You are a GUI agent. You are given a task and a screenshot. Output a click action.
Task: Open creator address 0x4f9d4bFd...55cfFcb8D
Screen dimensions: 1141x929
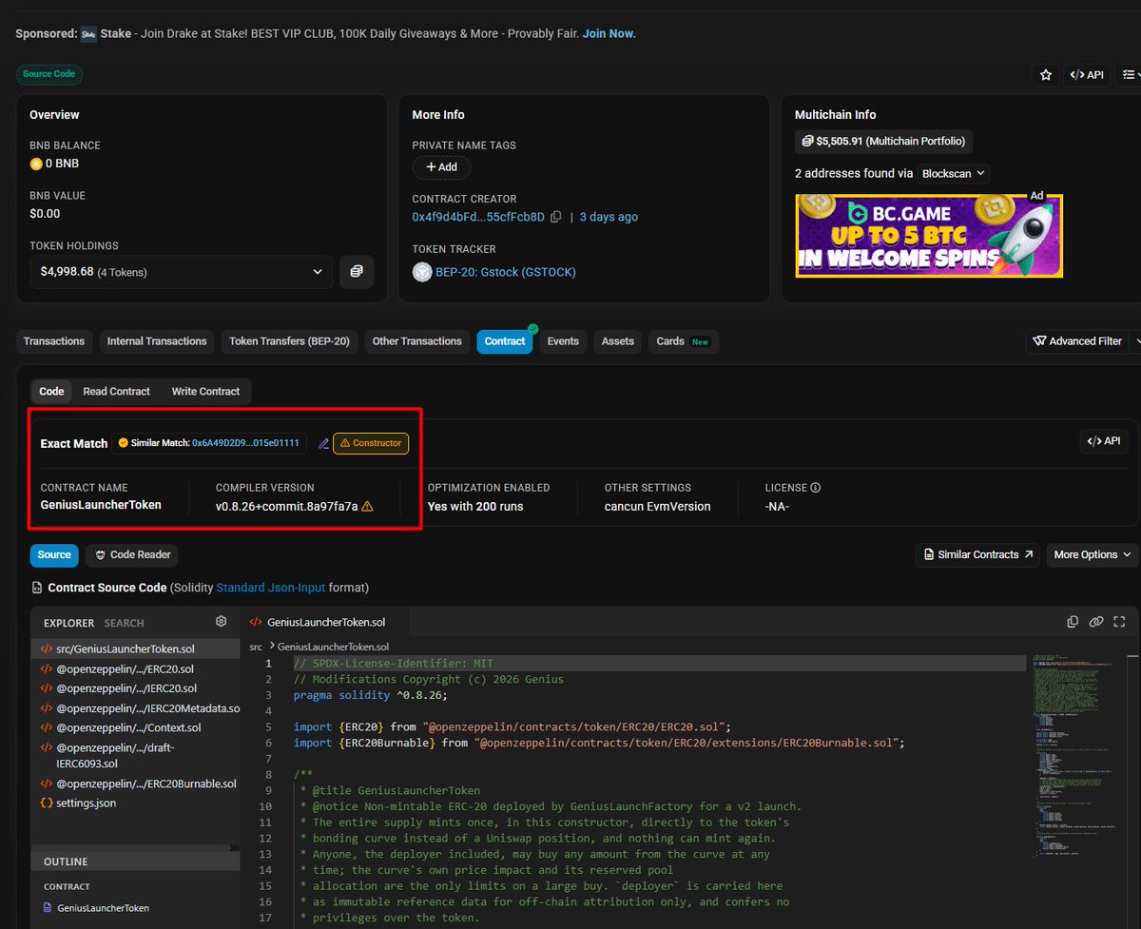tap(478, 217)
